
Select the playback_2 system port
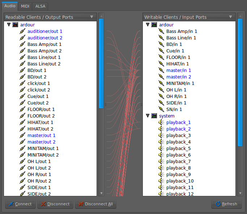(179, 129)
